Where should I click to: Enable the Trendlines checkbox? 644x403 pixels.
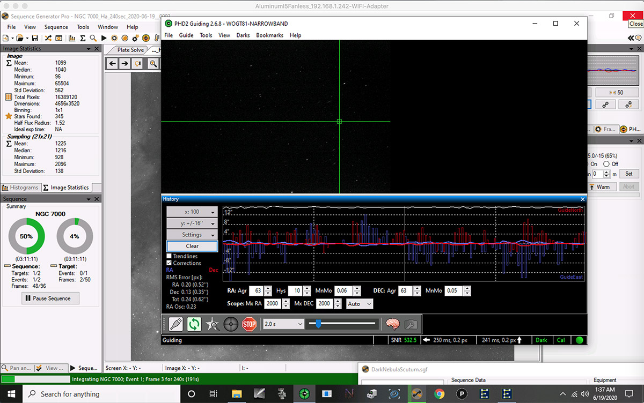click(170, 256)
